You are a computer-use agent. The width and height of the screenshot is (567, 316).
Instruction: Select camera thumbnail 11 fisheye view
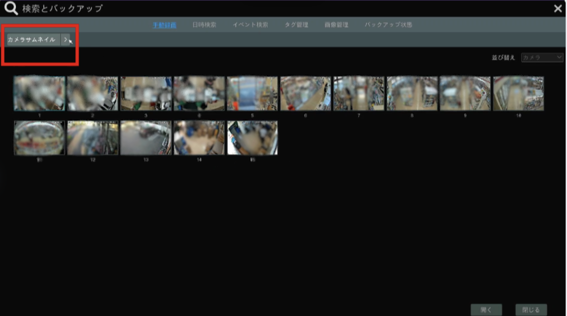(x=39, y=138)
